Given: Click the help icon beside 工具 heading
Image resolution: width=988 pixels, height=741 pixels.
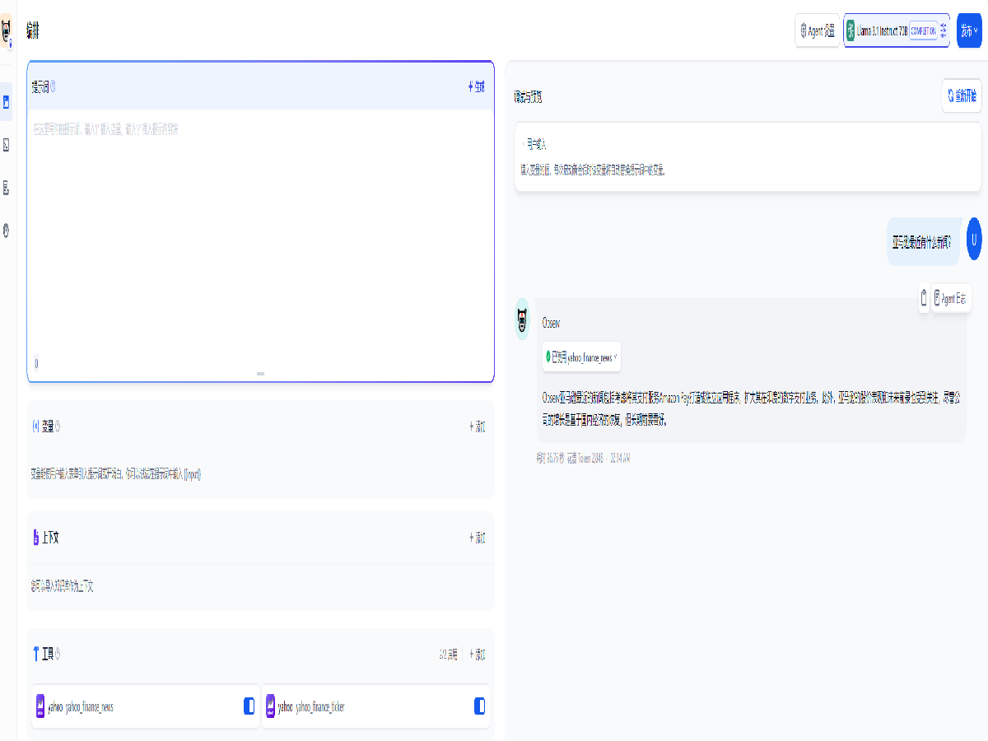Looking at the screenshot, I should (57, 655).
